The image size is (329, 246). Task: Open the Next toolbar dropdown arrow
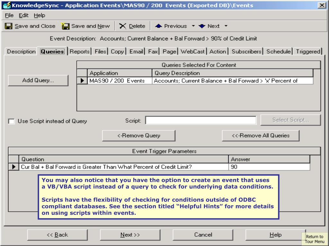tap(226, 26)
